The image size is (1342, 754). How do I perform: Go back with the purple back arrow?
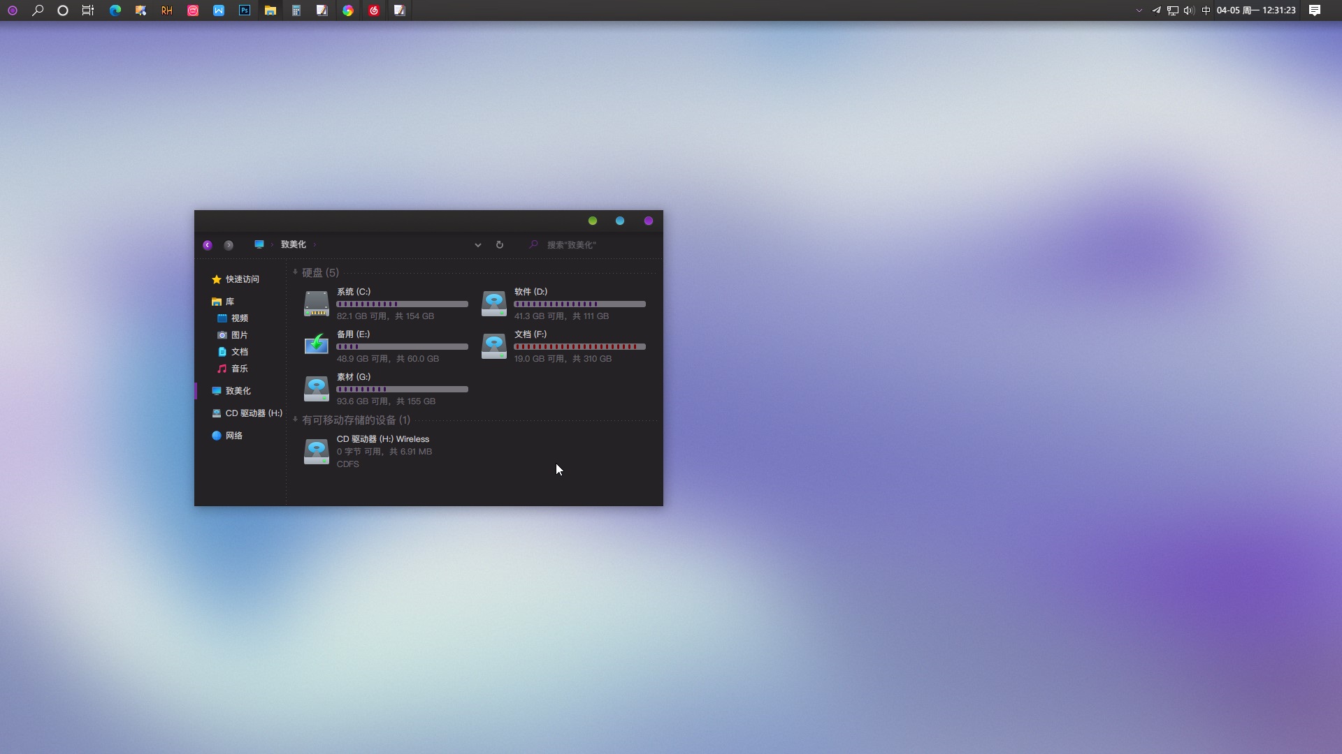(x=208, y=245)
